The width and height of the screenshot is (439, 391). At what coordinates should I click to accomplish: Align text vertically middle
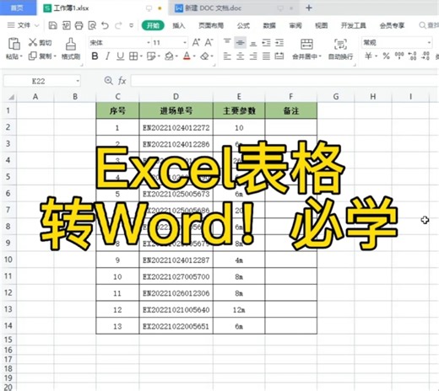(240, 43)
